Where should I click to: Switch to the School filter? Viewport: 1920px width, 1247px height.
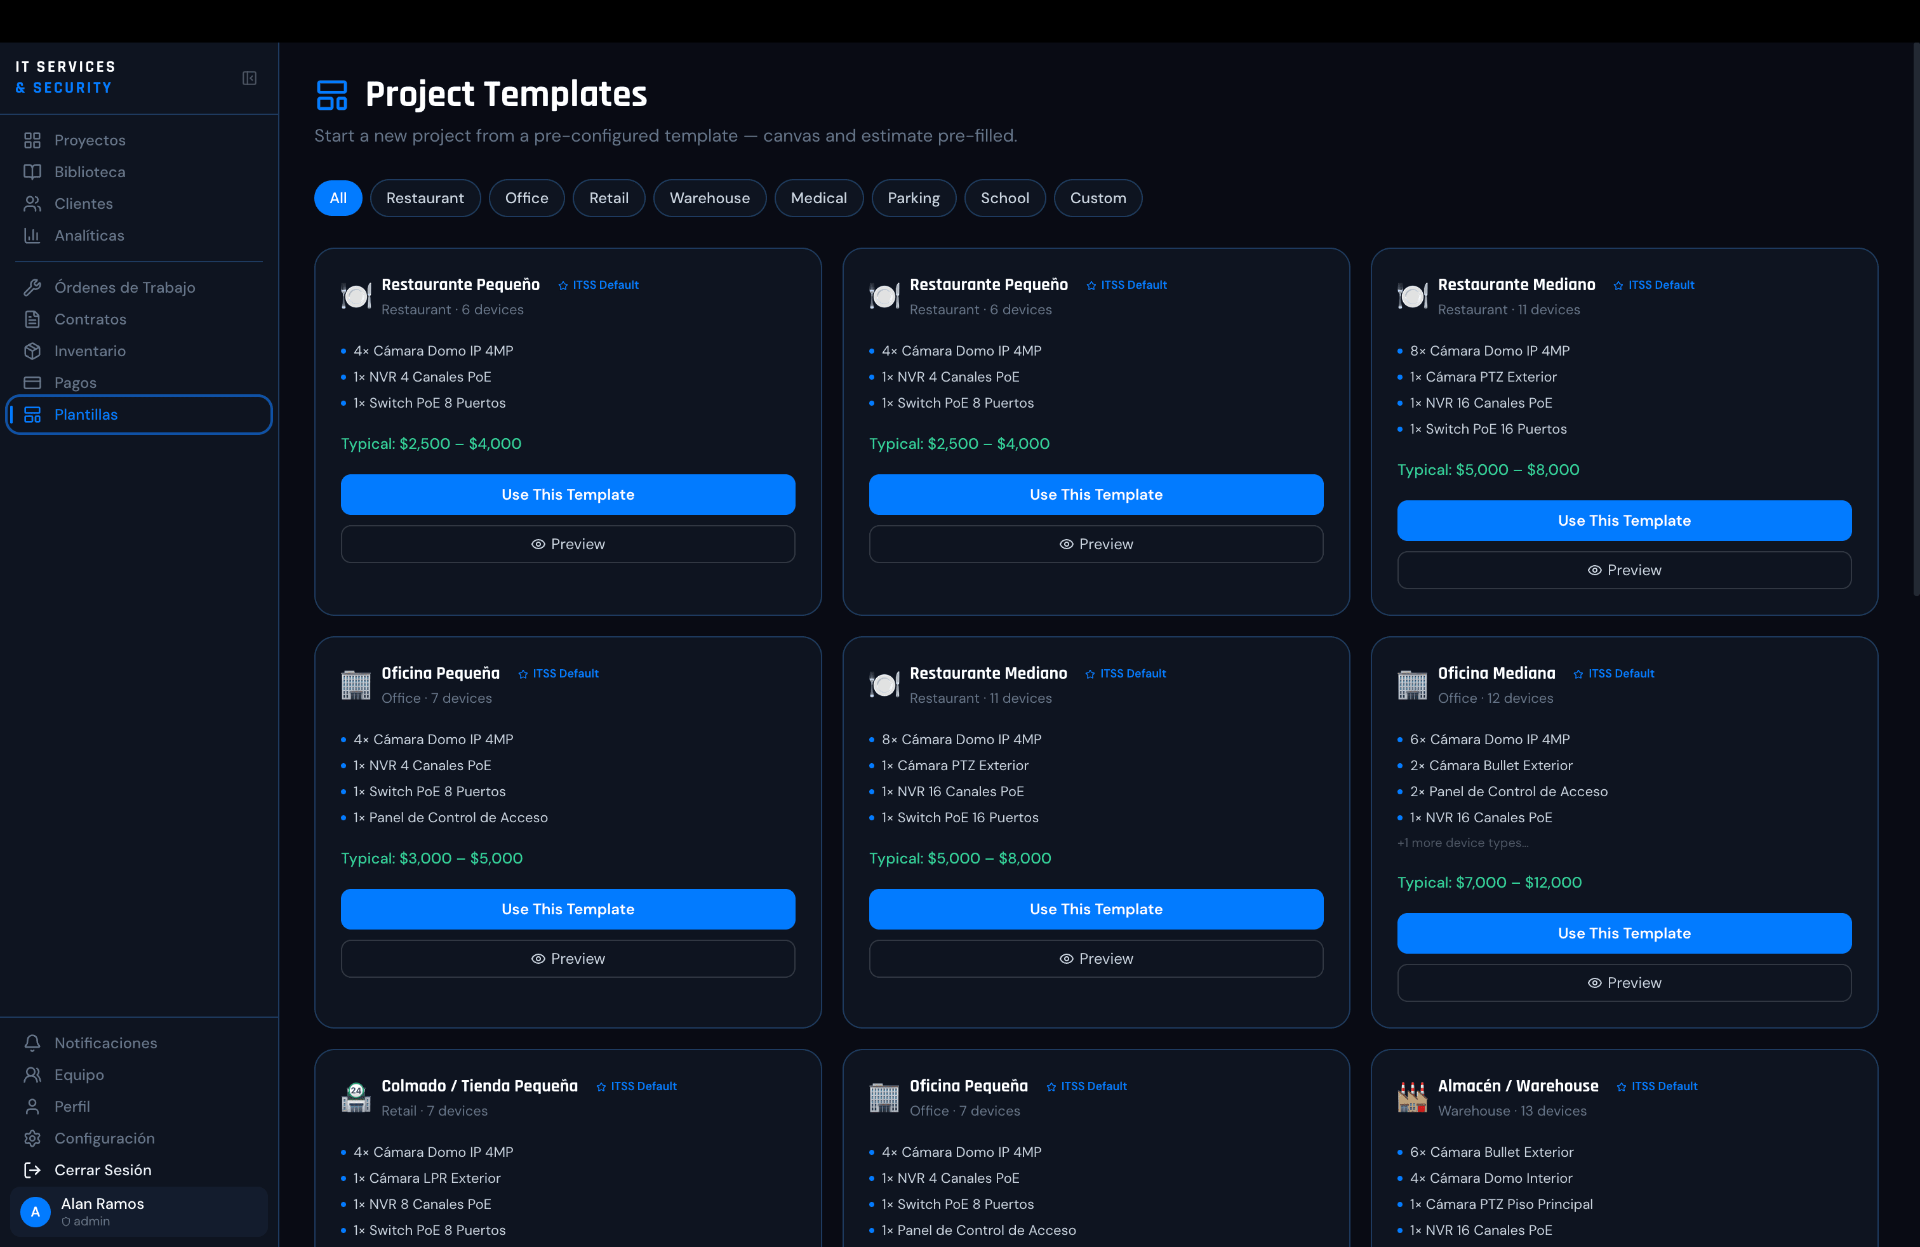point(1005,197)
